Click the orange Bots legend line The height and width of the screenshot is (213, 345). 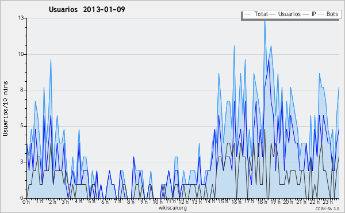tap(321, 14)
